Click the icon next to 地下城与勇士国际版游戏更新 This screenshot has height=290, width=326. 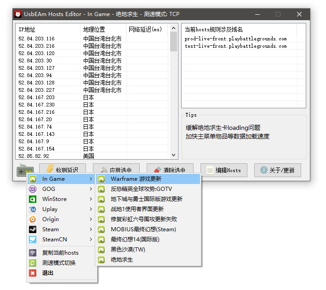pyautogui.click(x=101, y=199)
